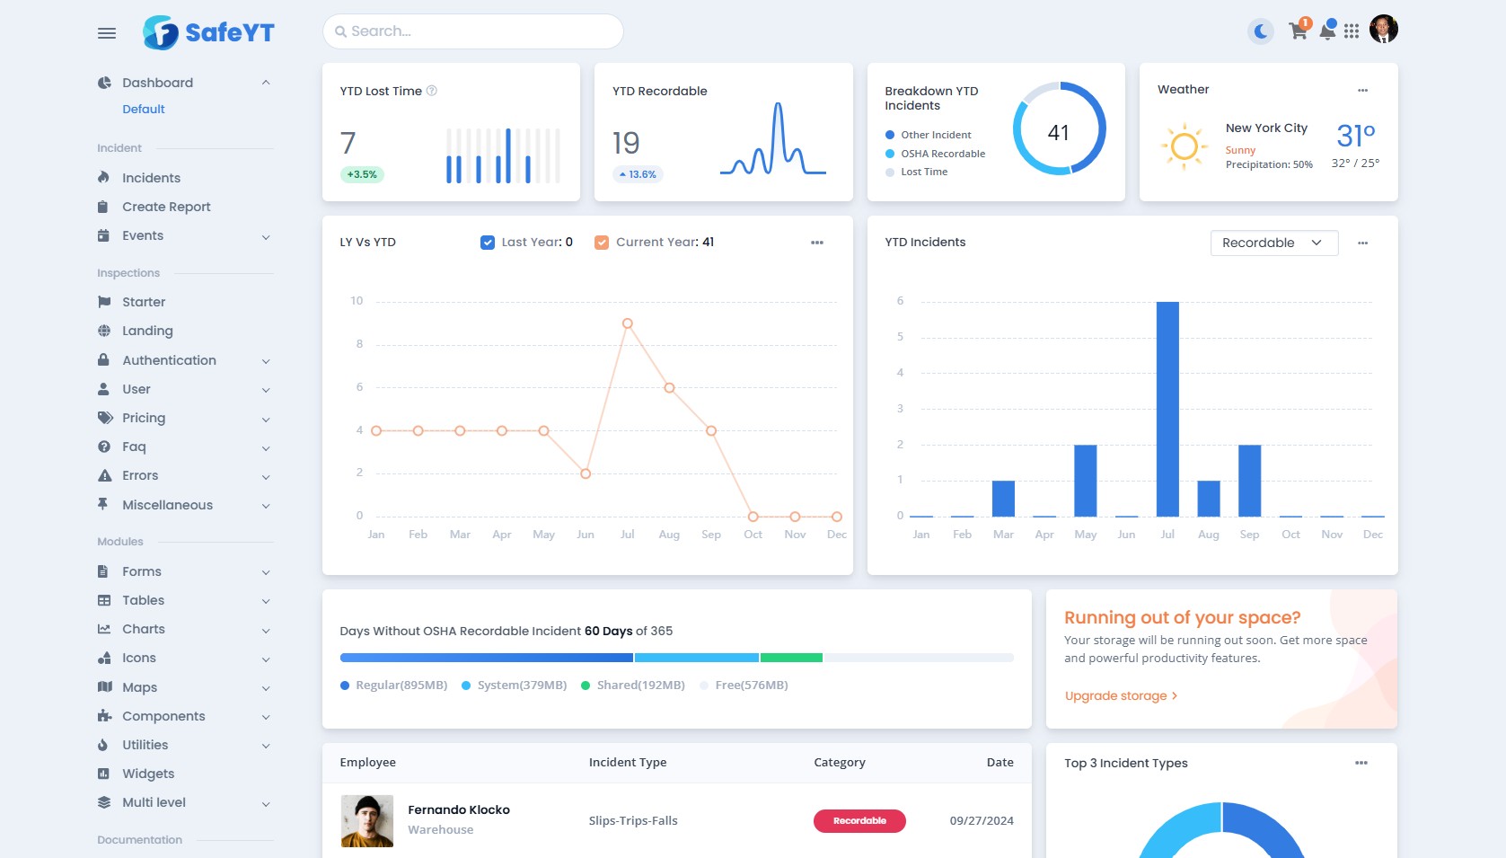The image size is (1506, 858).
Task: Select Create Report menu item
Action: 166,207
